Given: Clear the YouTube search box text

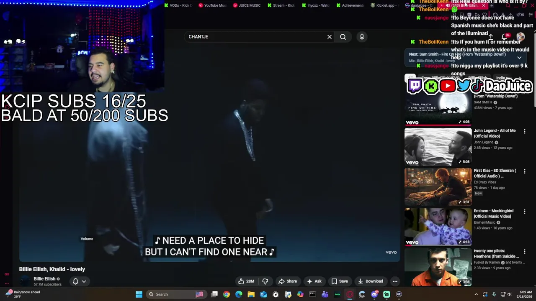Looking at the screenshot, I should point(330,37).
